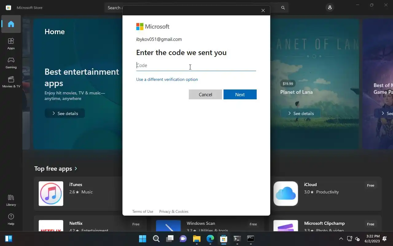393x246 pixels.
Task: Click the network status tray icon
Action: pos(349,239)
